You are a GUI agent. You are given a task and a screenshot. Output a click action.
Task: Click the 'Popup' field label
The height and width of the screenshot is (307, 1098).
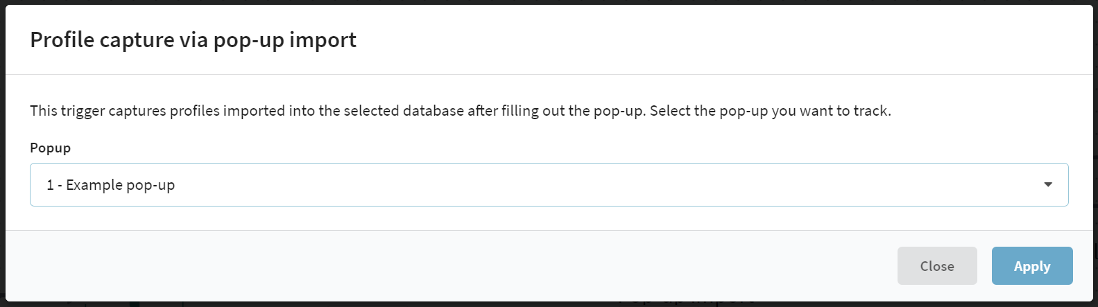coord(50,148)
